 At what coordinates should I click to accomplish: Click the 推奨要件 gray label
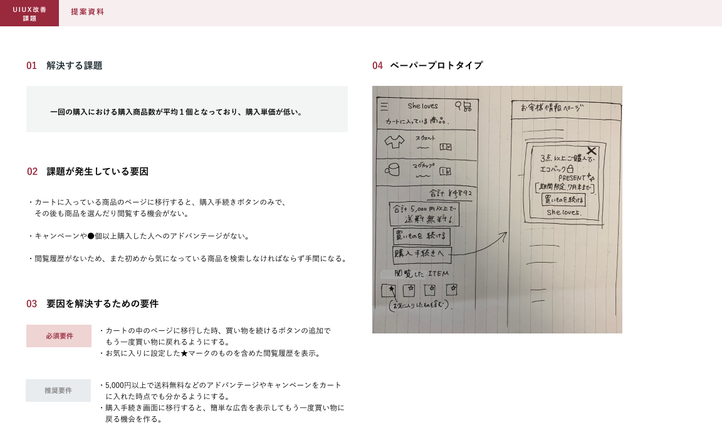tap(58, 390)
